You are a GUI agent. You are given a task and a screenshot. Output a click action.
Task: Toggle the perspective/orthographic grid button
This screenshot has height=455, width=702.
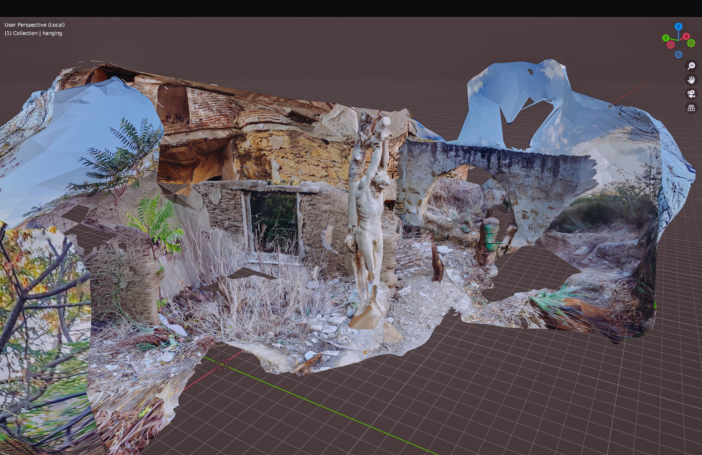point(691,108)
